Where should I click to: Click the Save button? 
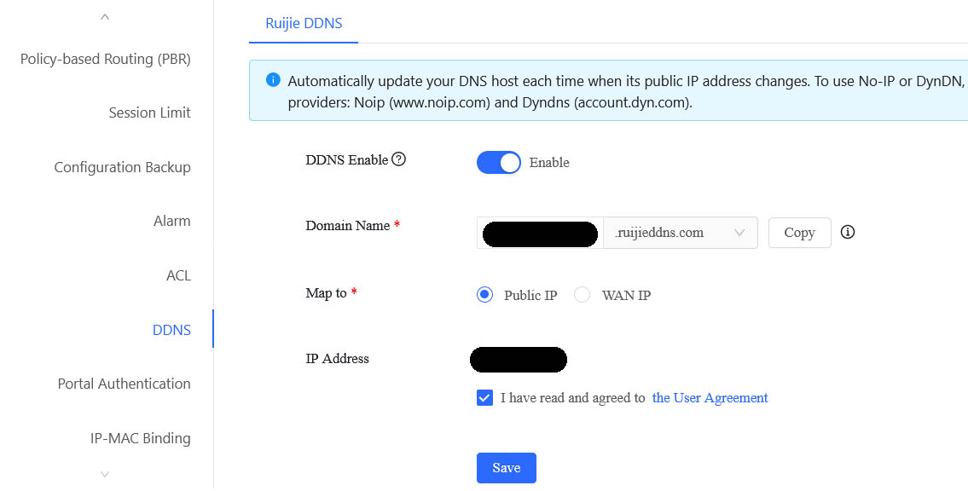click(507, 468)
